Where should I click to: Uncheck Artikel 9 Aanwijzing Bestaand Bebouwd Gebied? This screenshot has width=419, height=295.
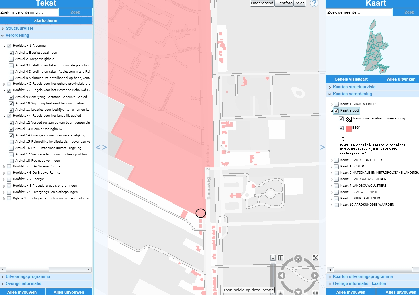[11, 97]
